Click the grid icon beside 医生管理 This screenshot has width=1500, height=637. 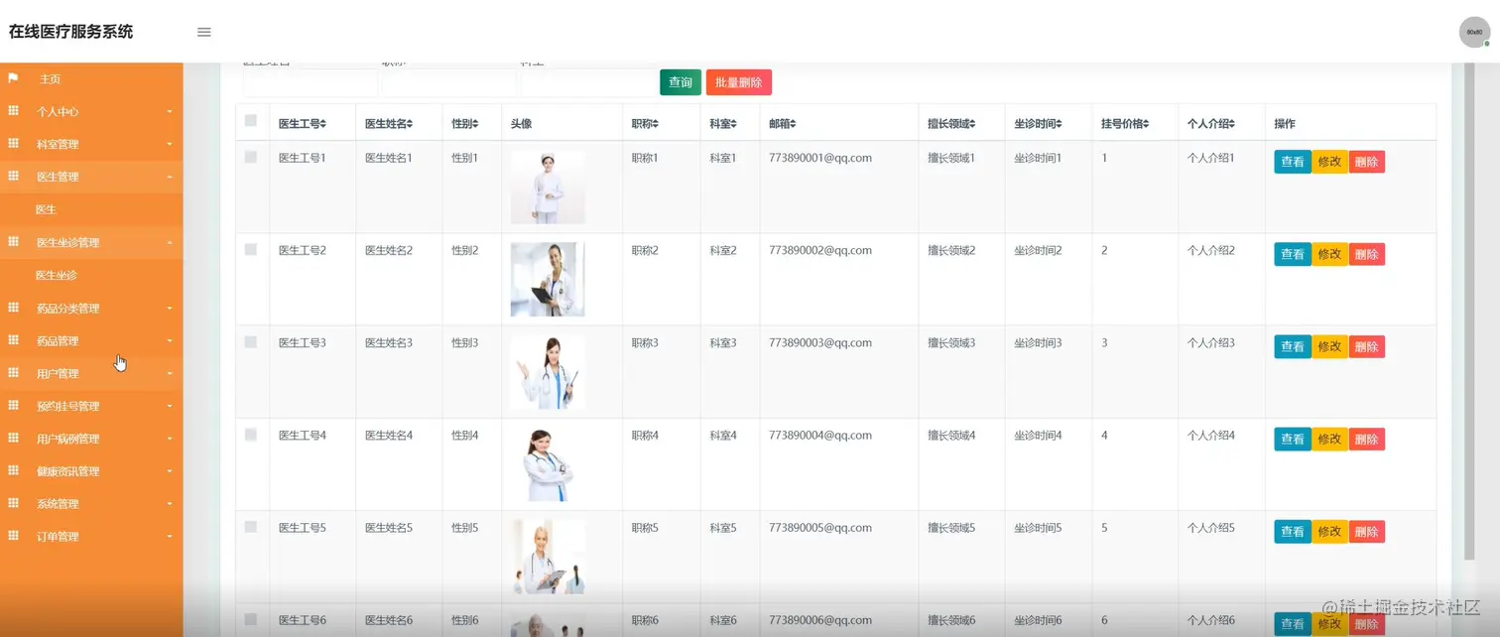(x=14, y=177)
